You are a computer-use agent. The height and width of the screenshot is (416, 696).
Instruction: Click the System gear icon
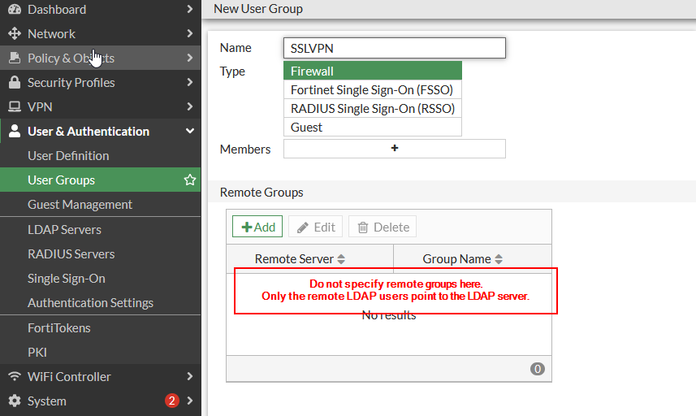pos(14,401)
